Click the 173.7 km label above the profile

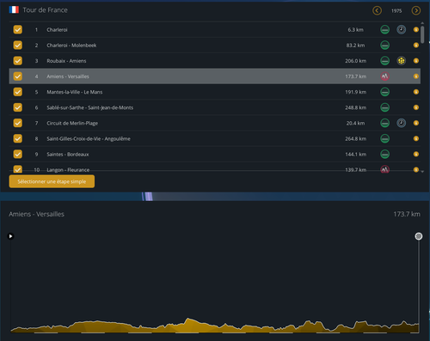click(x=407, y=214)
